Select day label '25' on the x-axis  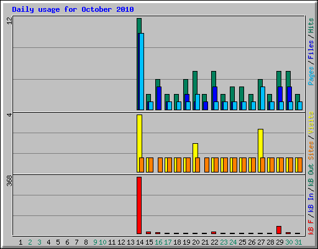point(242,242)
